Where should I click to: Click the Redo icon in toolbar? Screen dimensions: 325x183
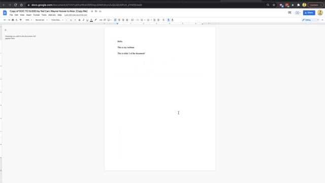[x=9, y=20]
